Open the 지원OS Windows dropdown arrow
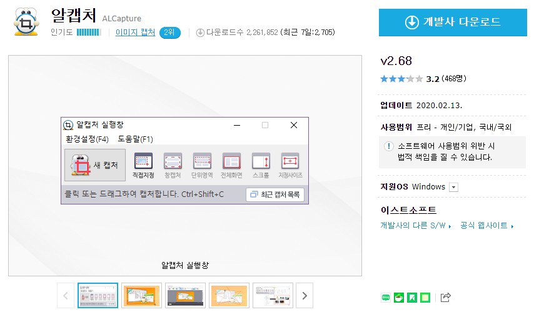 [453, 187]
